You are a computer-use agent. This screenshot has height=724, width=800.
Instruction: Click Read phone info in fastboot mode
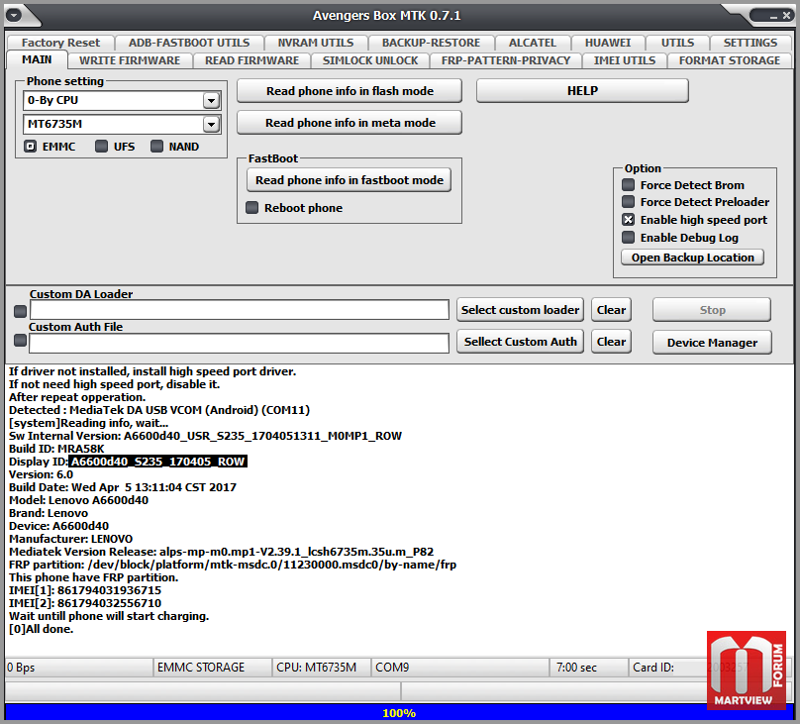coord(349,180)
